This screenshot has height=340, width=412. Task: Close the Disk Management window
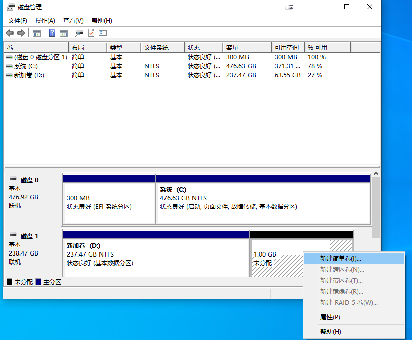[x=369, y=7]
